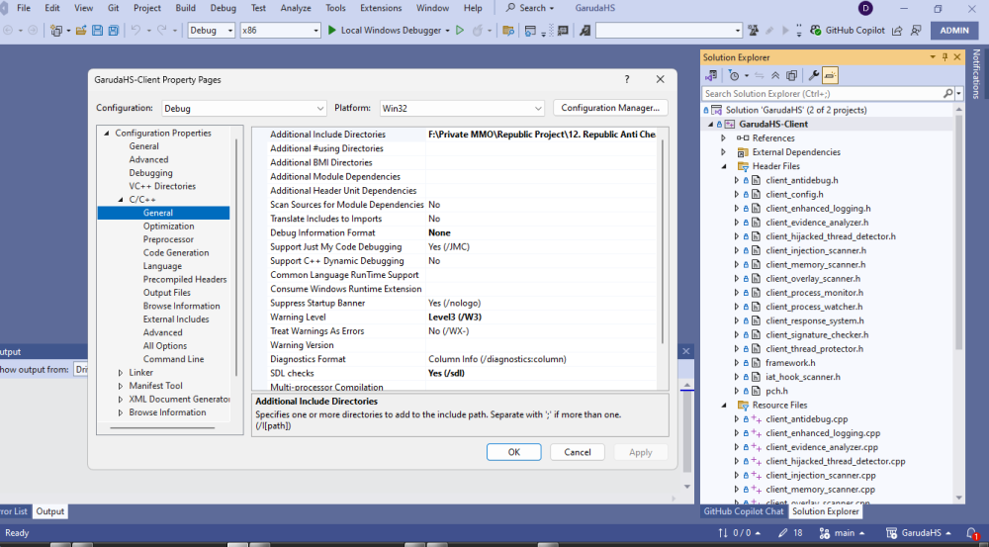Click the Warning Level property row
Image resolution: width=989 pixels, height=547 pixels.
pyautogui.click(x=460, y=318)
